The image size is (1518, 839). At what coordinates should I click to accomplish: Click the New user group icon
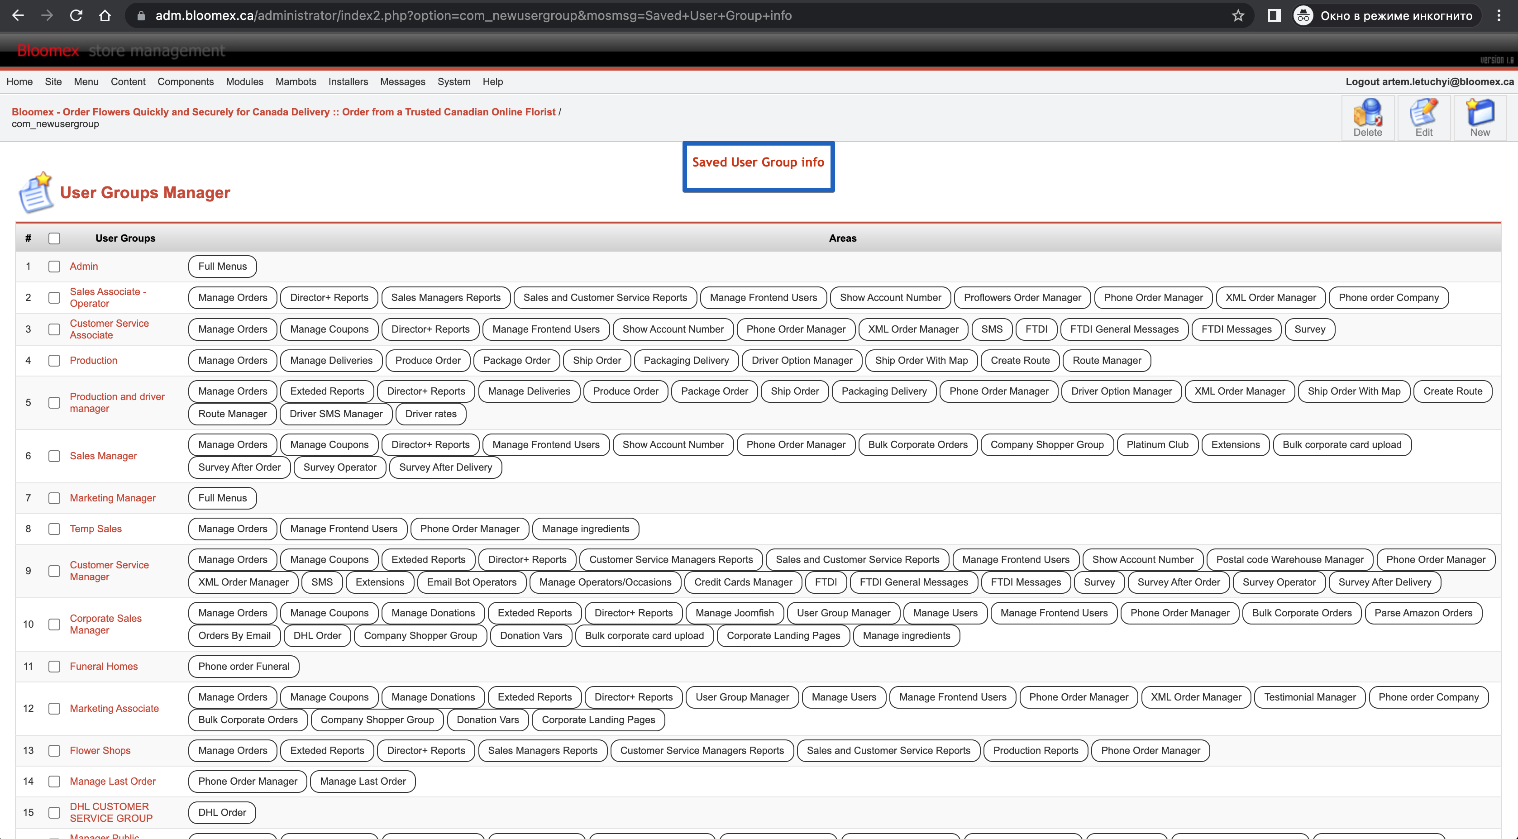[1480, 118]
